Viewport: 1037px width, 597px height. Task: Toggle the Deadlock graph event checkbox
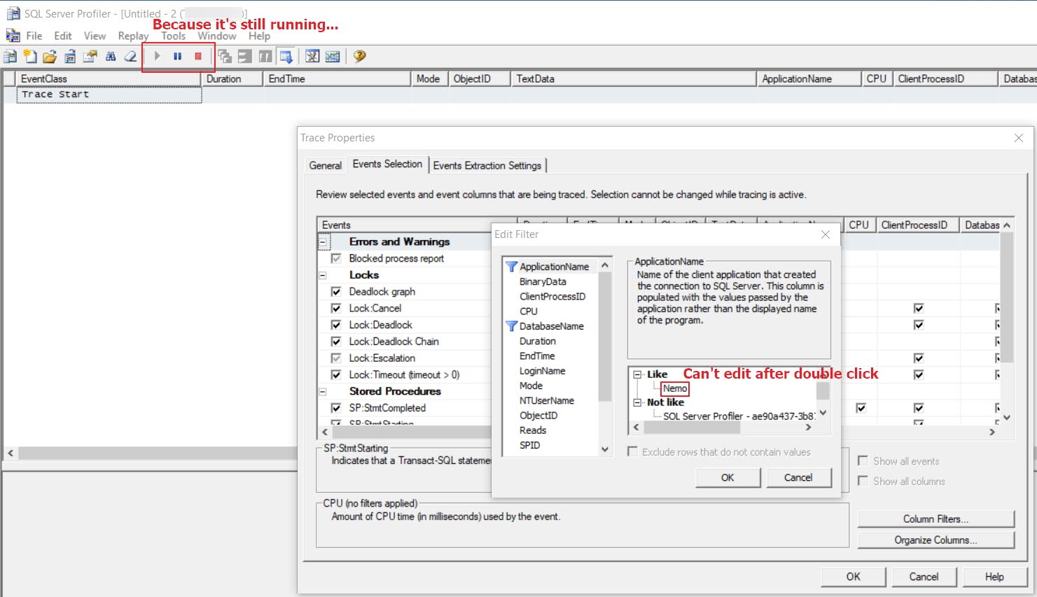click(336, 292)
